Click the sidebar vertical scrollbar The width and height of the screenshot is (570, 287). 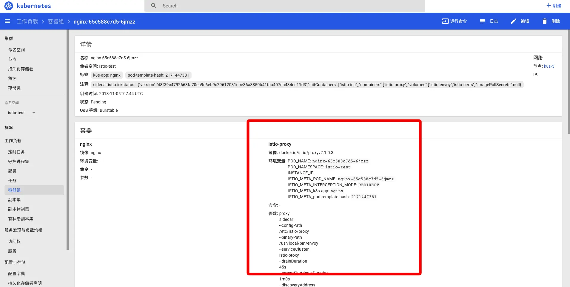[68, 139]
